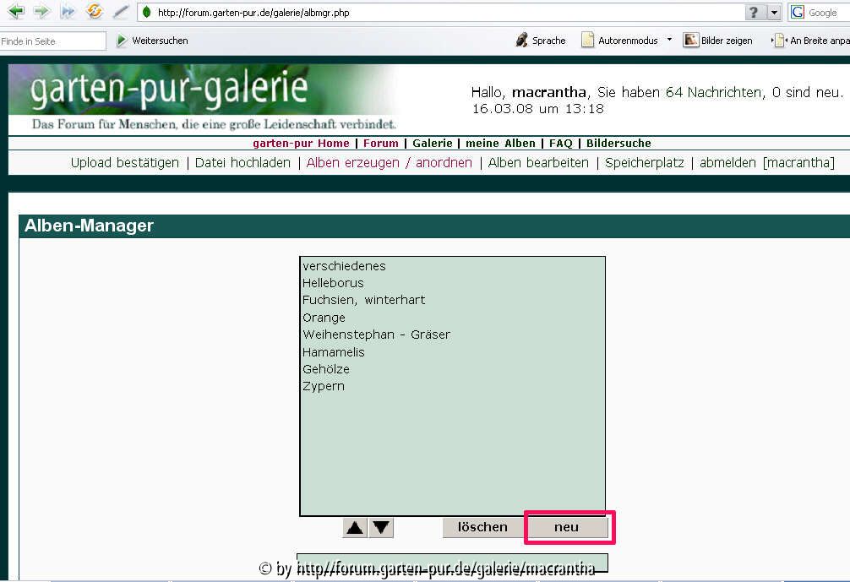Go to the Alben bearbeiten menu item
This screenshot has width=850, height=582.
(538, 163)
